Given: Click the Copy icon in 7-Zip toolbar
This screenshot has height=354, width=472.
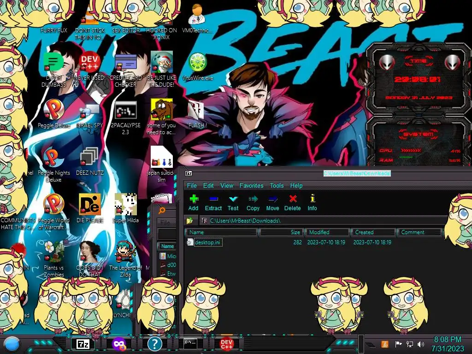Looking at the screenshot, I should (253, 199).
